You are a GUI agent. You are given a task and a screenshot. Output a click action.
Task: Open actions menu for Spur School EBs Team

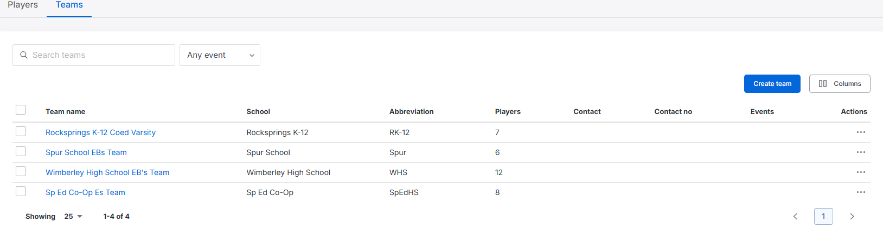tap(861, 152)
